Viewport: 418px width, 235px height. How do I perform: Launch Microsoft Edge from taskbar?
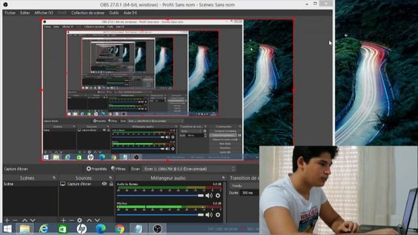tap(101, 229)
